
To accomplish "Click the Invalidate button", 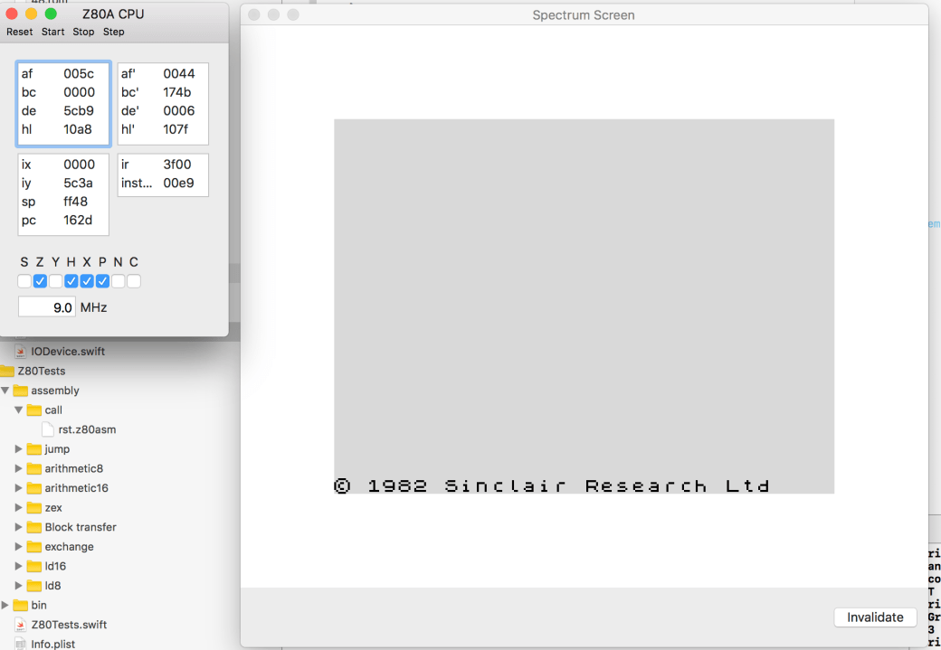I will 874,617.
